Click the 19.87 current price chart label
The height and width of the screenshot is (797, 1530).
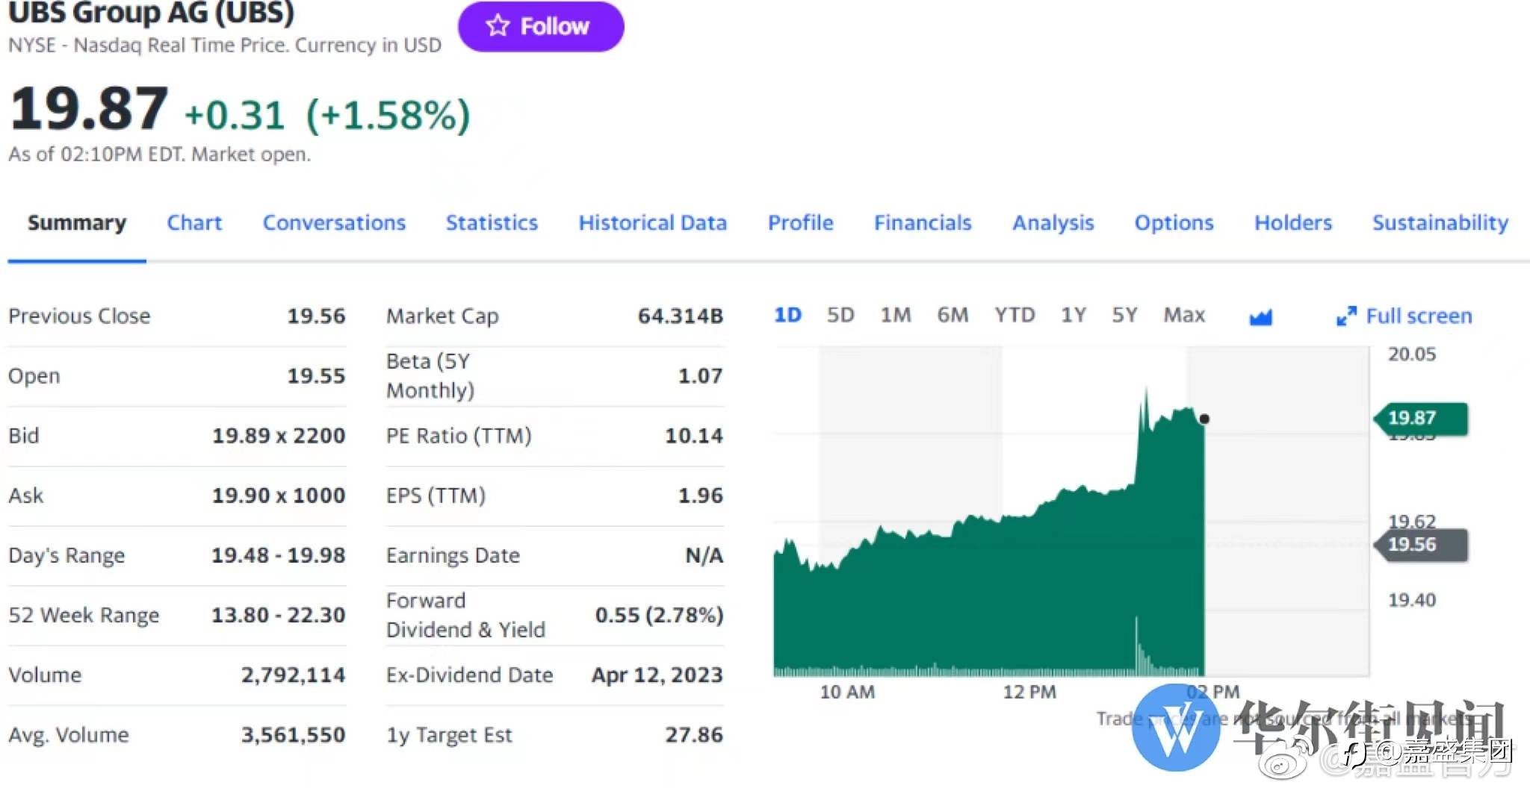point(1421,419)
